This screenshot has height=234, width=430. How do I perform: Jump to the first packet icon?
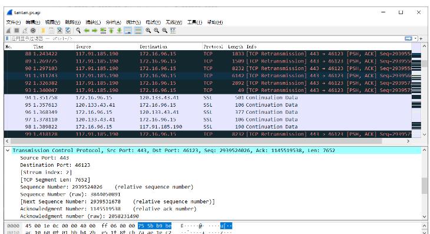tap(111, 31)
